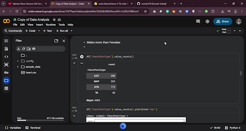This screenshot has width=246, height=131.
Task: Switch to the meta-llama Llama-2-7b-chat tab
Action: click(x=114, y=4)
